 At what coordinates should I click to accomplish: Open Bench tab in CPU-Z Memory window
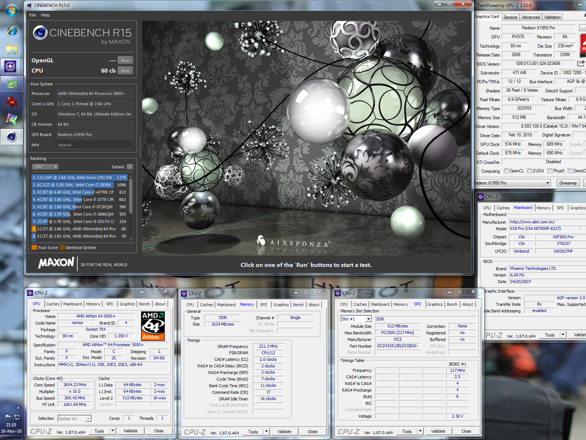coord(298,305)
